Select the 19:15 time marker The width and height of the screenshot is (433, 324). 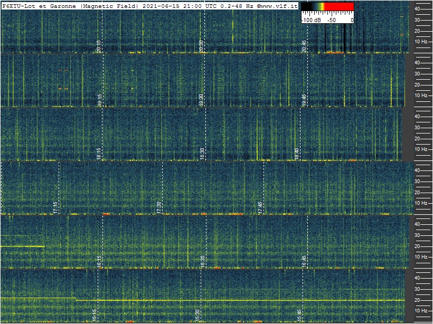[100, 100]
